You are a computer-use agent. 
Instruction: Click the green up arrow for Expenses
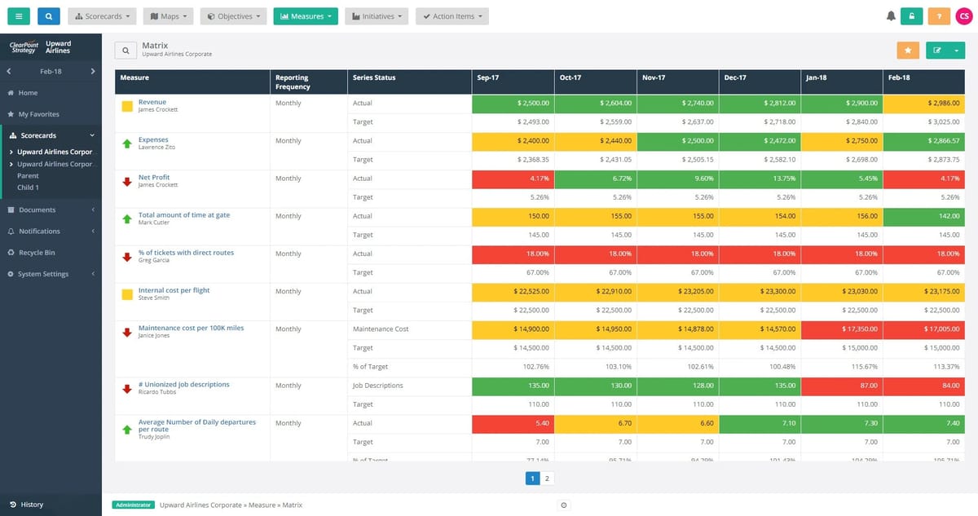pos(127,143)
